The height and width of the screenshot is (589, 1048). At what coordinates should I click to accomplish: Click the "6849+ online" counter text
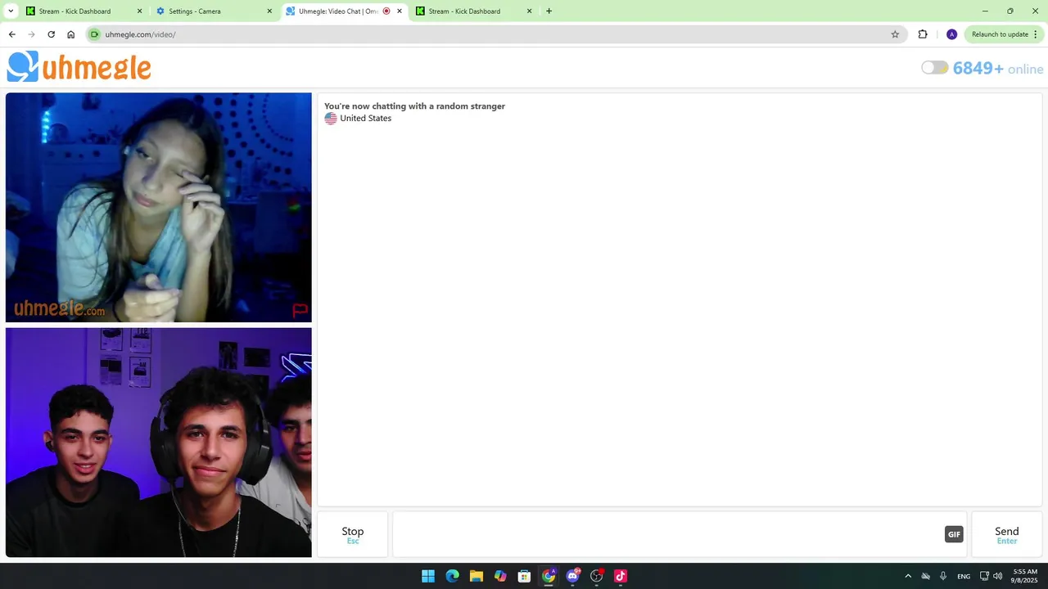[x=998, y=69]
